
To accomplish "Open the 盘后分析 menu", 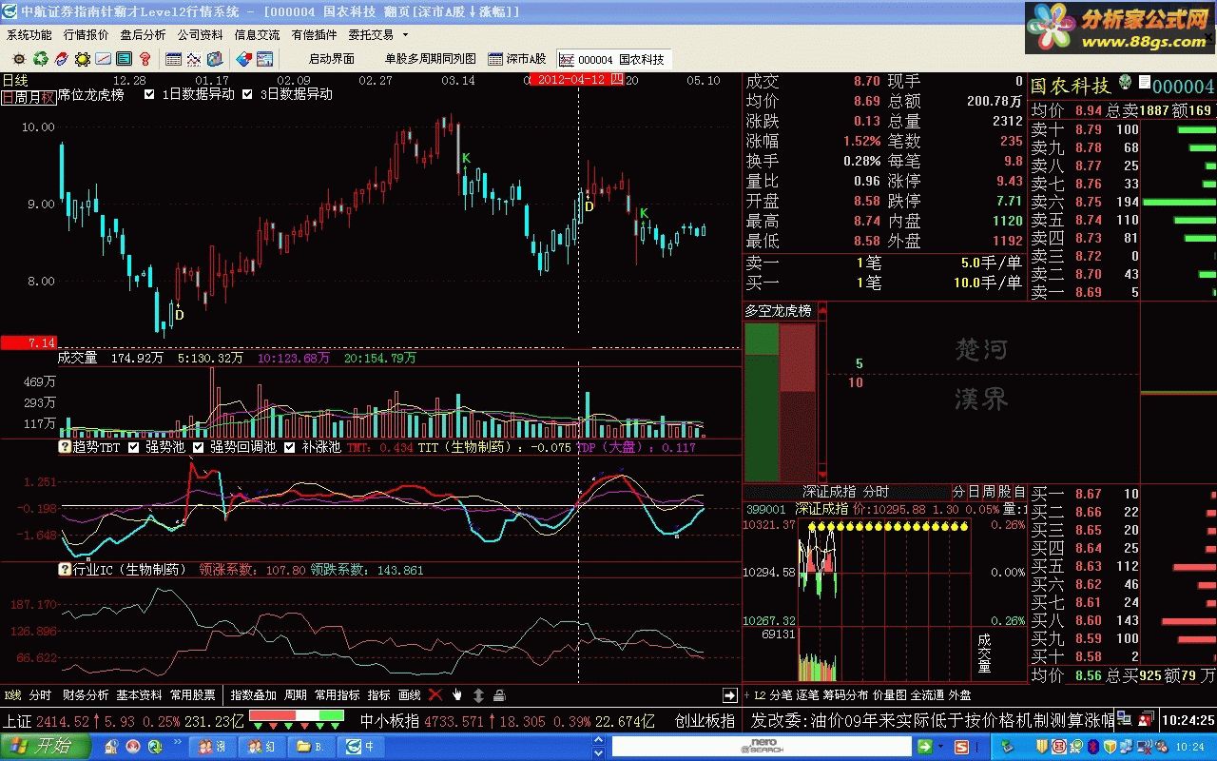I will pyautogui.click(x=144, y=35).
